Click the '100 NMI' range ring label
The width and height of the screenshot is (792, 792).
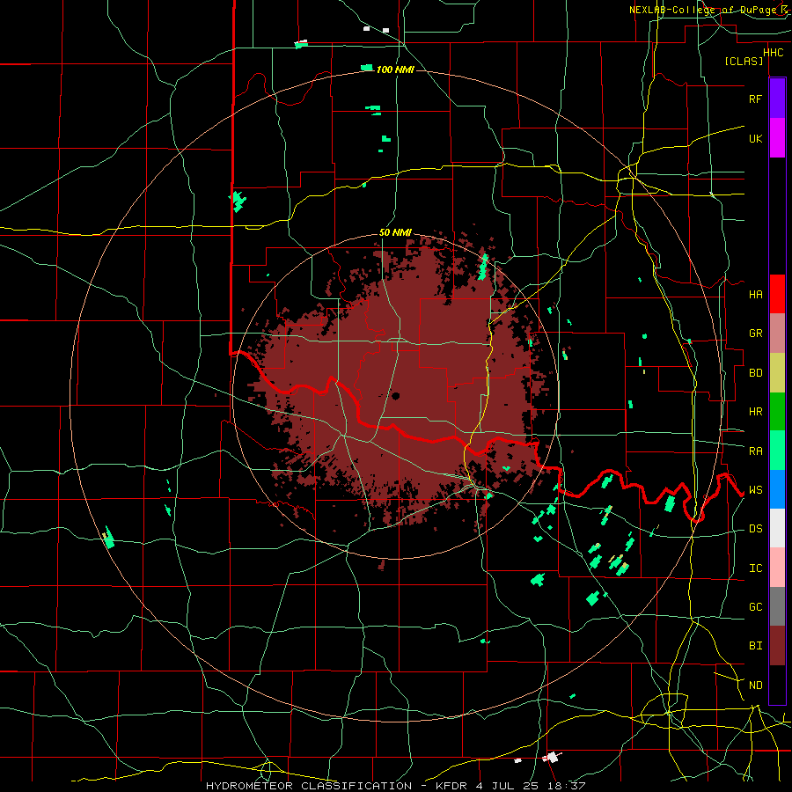coord(395,70)
